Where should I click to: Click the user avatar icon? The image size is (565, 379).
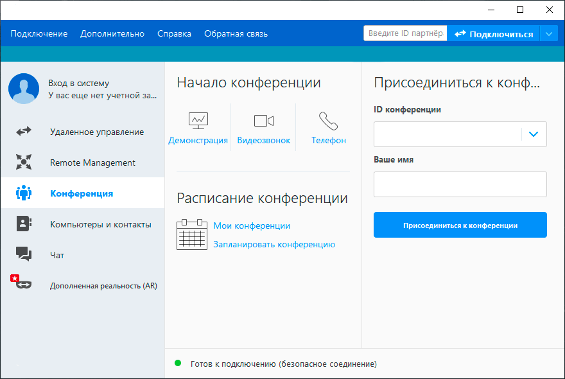pyautogui.click(x=24, y=89)
